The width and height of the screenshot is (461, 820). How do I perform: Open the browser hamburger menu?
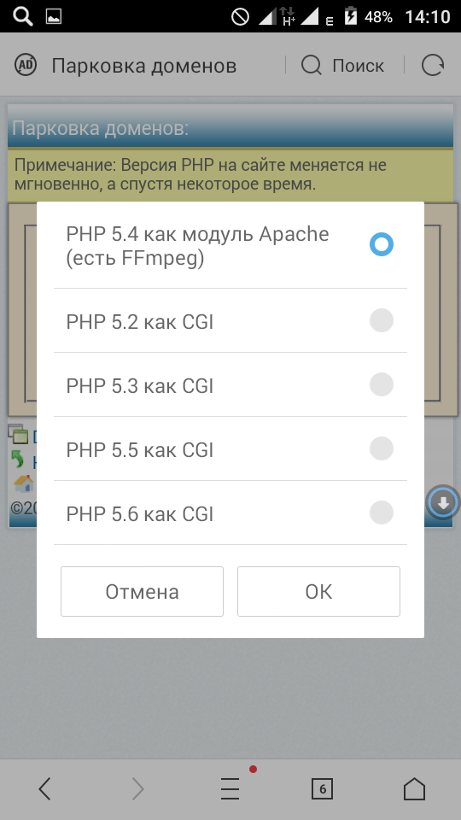[x=230, y=788]
